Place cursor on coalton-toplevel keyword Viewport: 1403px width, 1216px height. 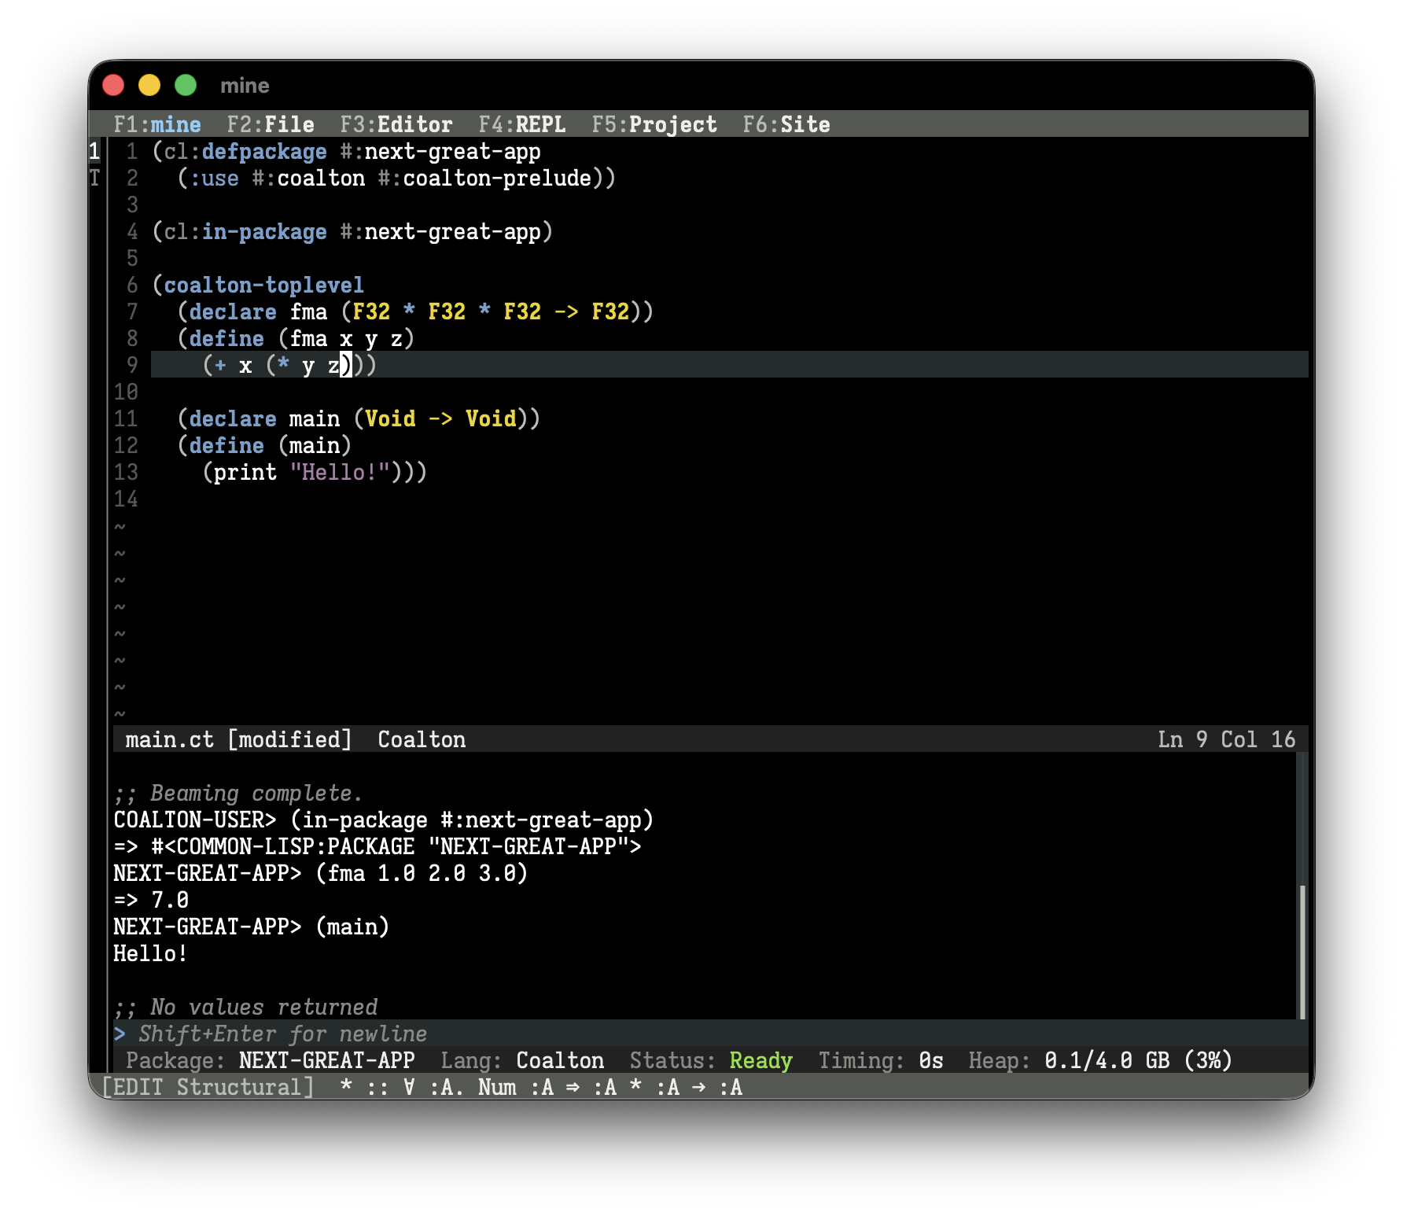tap(263, 285)
